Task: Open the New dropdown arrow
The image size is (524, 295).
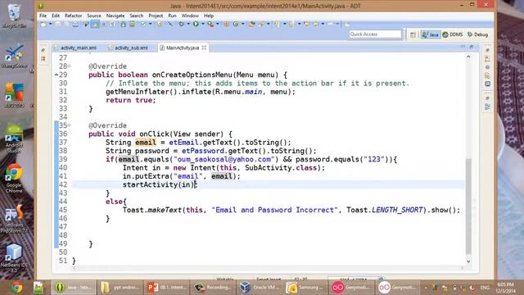Action: [51, 24]
